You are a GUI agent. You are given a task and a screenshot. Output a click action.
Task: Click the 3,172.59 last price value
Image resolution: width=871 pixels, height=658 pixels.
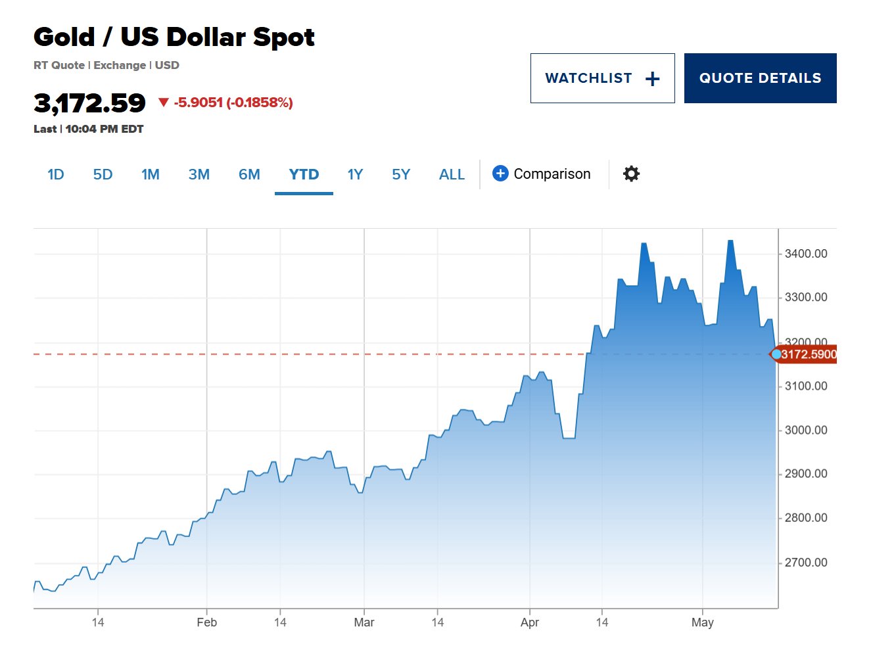pyautogui.click(x=89, y=103)
